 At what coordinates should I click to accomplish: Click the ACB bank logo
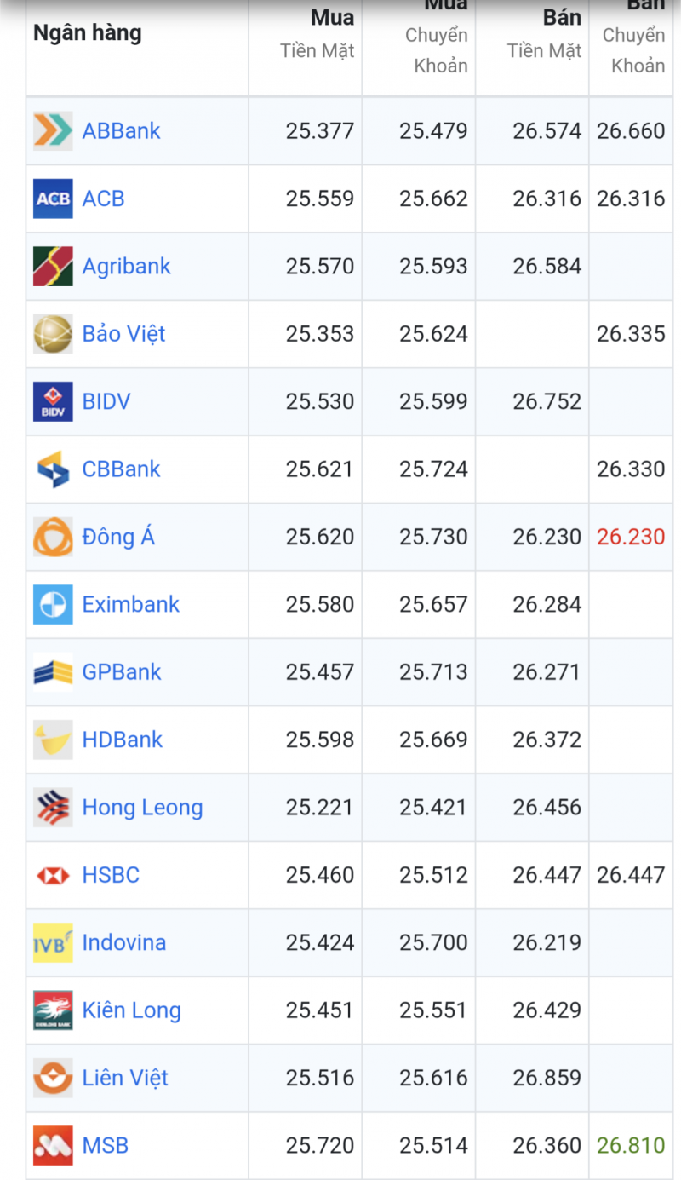53,199
